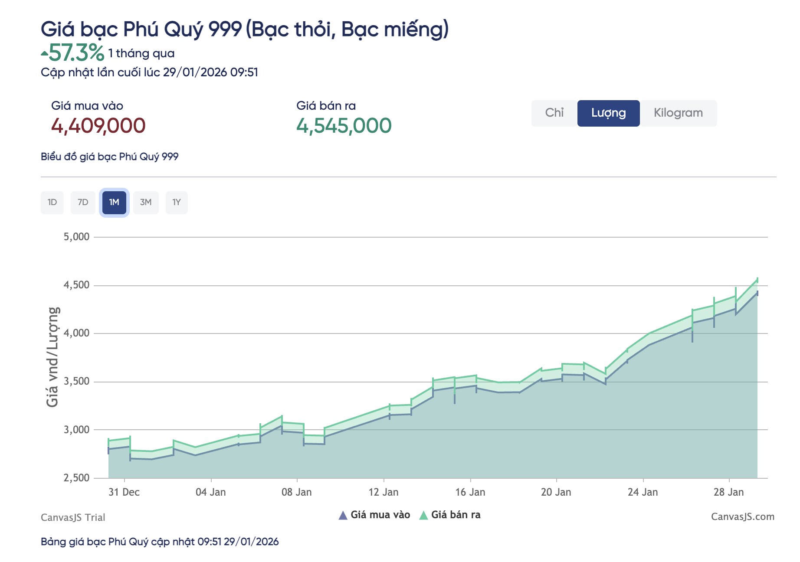
Task: Click the Bảng giá bạc Phú Quý caption
Action: tap(160, 542)
